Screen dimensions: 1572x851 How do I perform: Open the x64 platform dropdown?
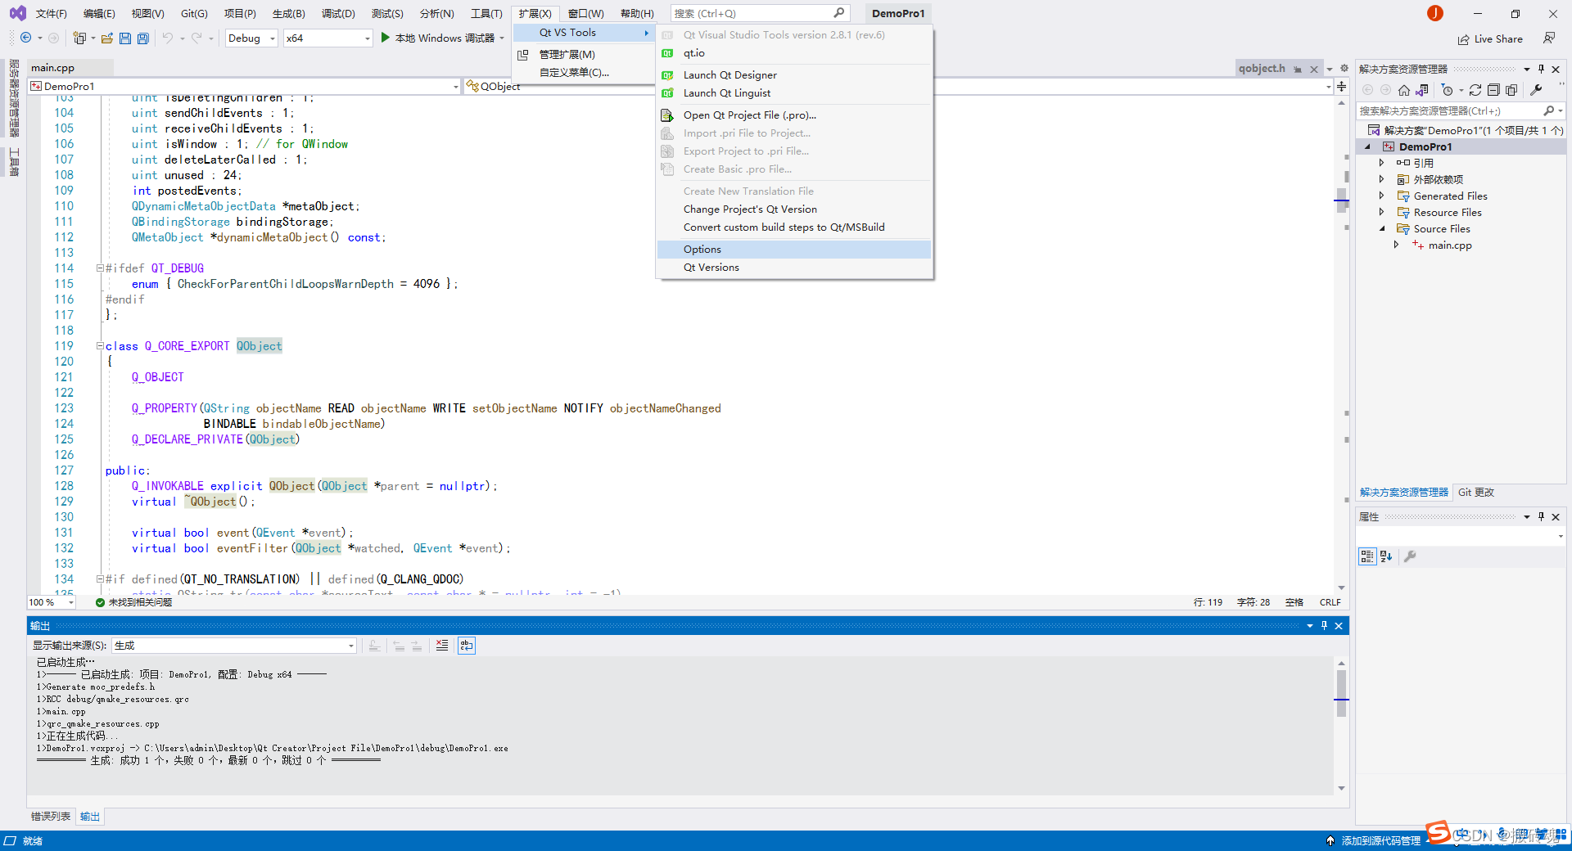(x=327, y=38)
